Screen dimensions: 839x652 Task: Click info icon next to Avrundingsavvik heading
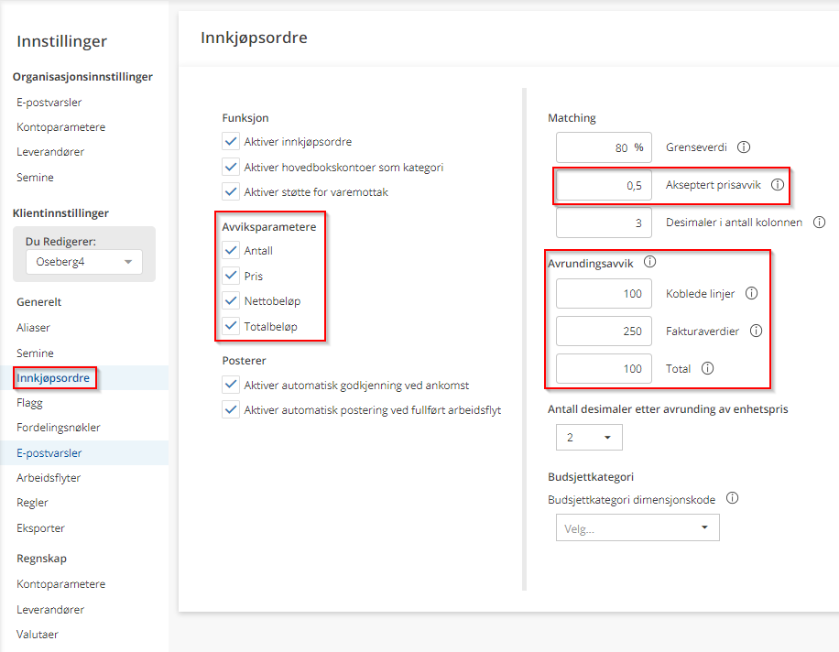tap(649, 263)
